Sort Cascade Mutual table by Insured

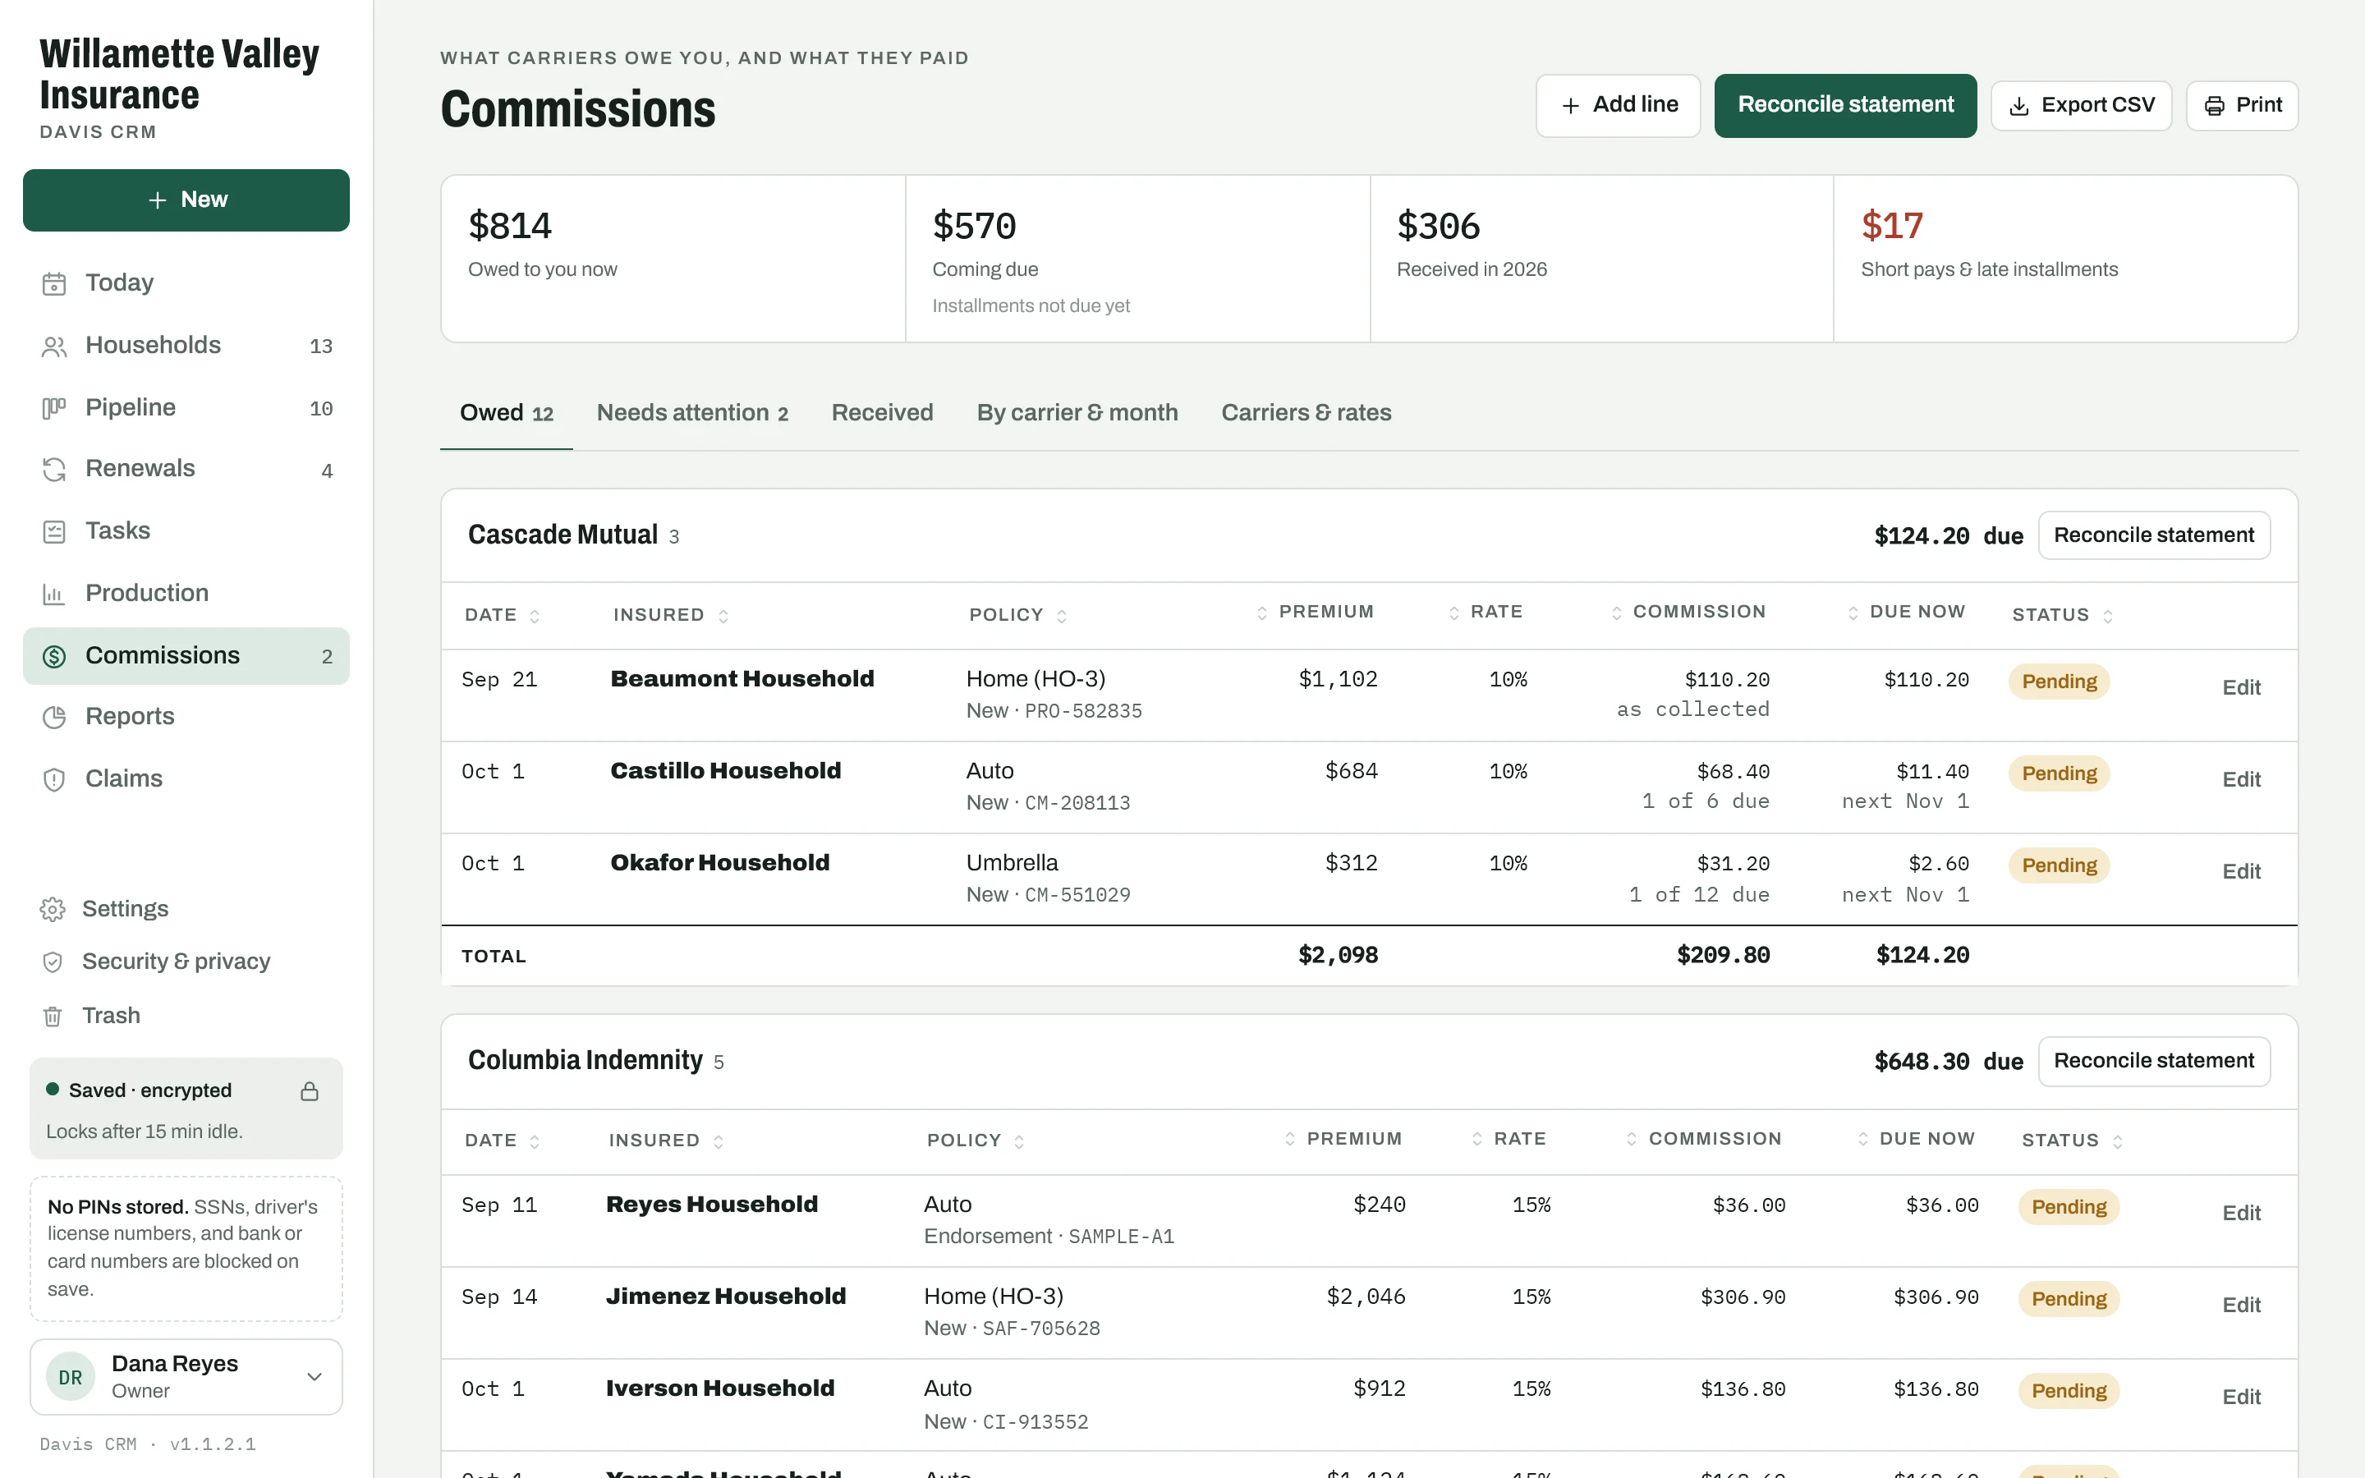click(670, 615)
